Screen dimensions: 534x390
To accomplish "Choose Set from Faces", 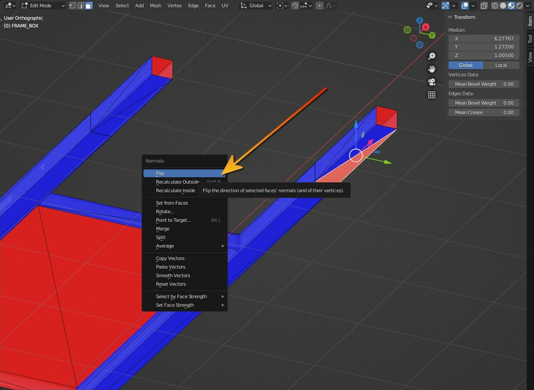I will 184,203.
